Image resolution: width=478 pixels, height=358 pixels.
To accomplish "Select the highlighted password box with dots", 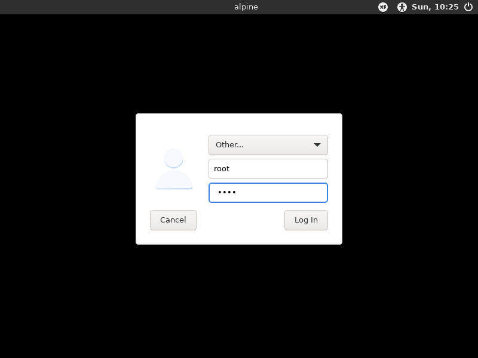I will tap(268, 192).
